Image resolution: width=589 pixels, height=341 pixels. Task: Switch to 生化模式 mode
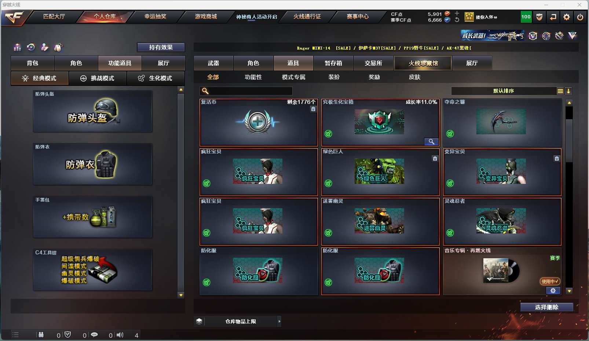tap(156, 78)
